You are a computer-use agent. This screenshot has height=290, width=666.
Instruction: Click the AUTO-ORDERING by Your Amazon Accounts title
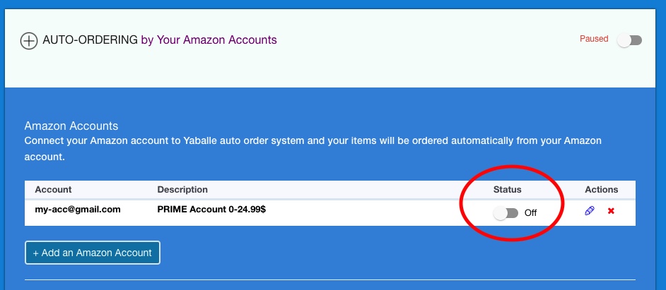click(160, 40)
